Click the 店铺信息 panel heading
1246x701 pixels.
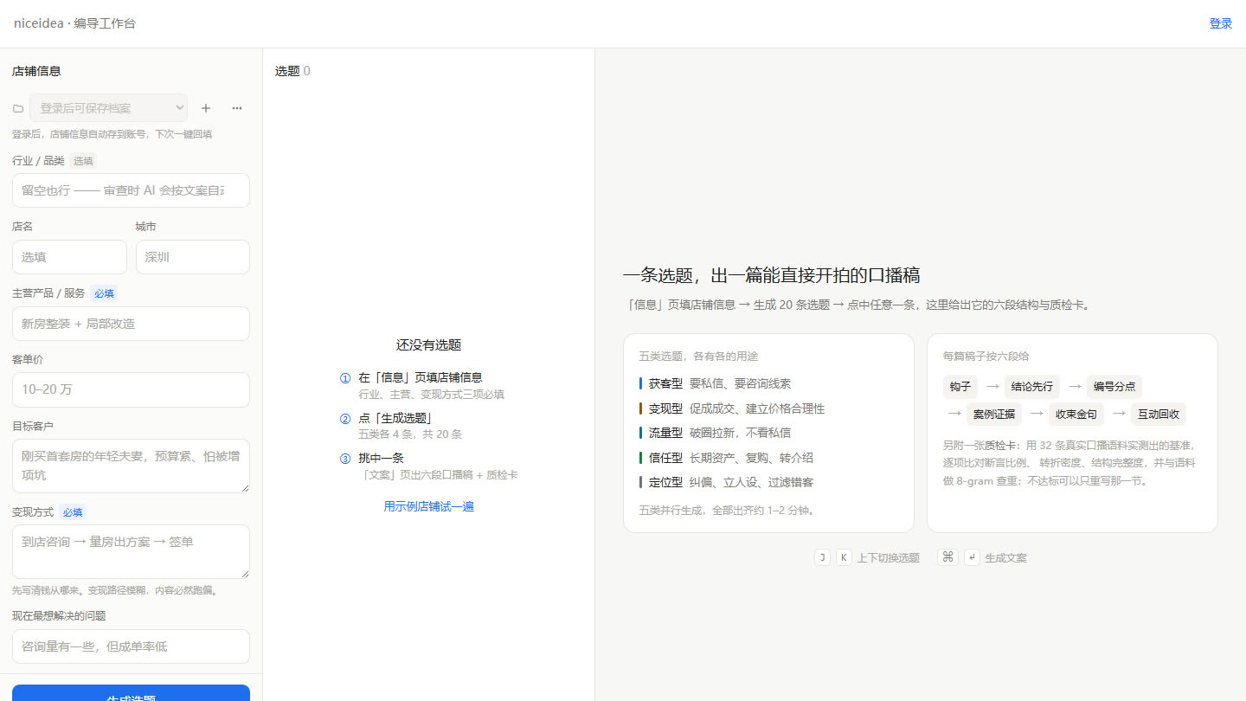point(36,71)
